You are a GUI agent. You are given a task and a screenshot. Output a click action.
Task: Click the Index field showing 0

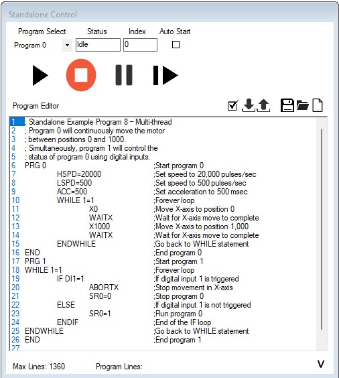(x=140, y=45)
